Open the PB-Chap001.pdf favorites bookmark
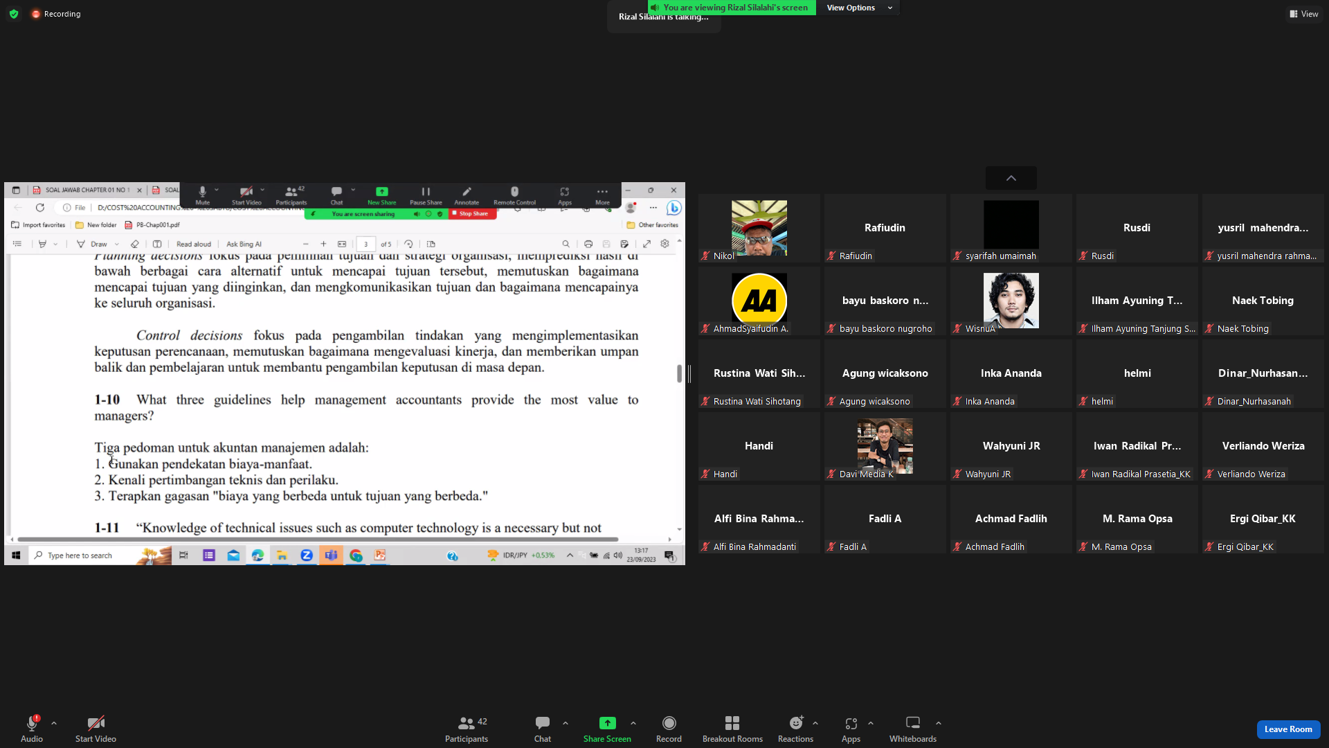The image size is (1329, 748). click(x=152, y=225)
